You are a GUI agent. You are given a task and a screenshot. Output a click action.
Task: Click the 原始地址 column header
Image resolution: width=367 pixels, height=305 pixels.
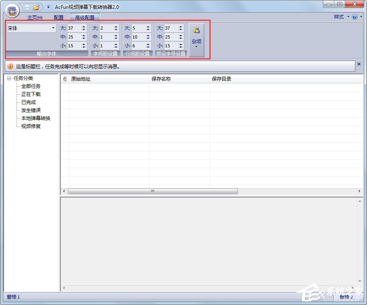click(81, 79)
